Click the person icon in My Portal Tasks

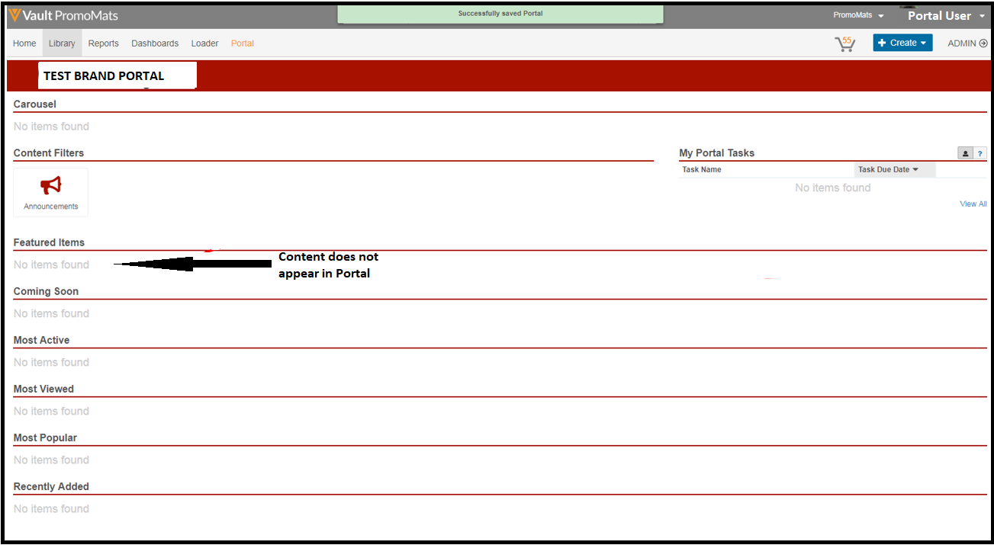[965, 153]
